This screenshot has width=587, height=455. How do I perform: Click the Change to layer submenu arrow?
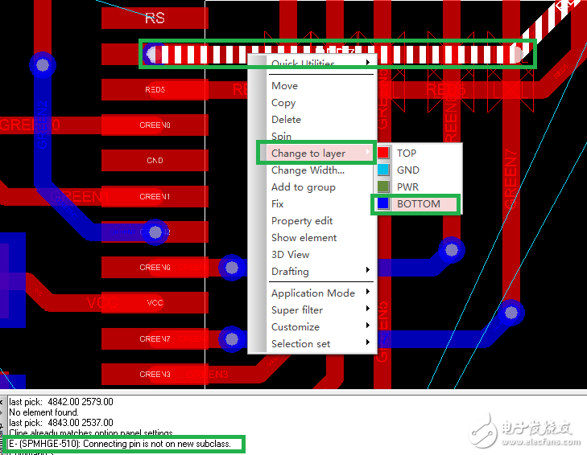[x=368, y=151]
